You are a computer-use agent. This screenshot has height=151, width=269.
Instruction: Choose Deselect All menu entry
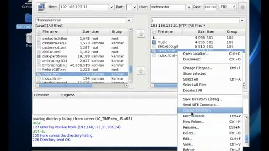[210, 91]
